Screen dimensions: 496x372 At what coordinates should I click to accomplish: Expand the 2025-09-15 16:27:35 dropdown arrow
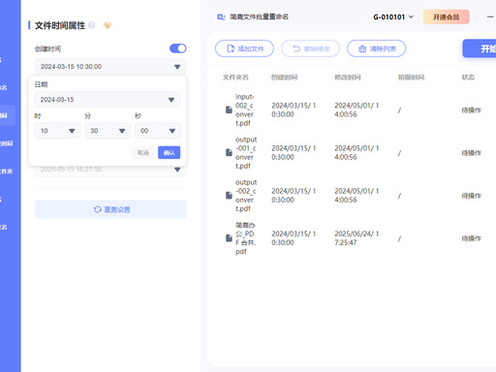coord(177,170)
